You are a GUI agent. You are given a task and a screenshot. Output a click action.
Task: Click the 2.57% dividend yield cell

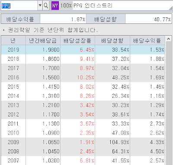click(147, 161)
